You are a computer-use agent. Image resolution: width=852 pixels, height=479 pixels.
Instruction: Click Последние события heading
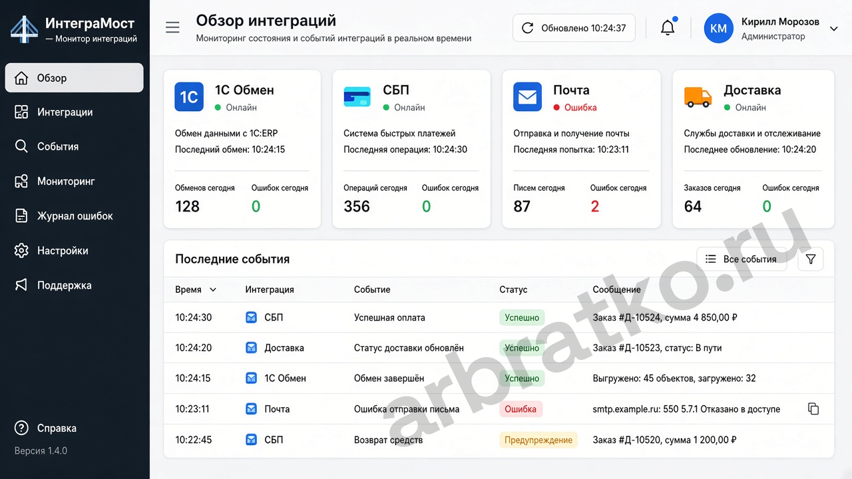[x=232, y=259]
